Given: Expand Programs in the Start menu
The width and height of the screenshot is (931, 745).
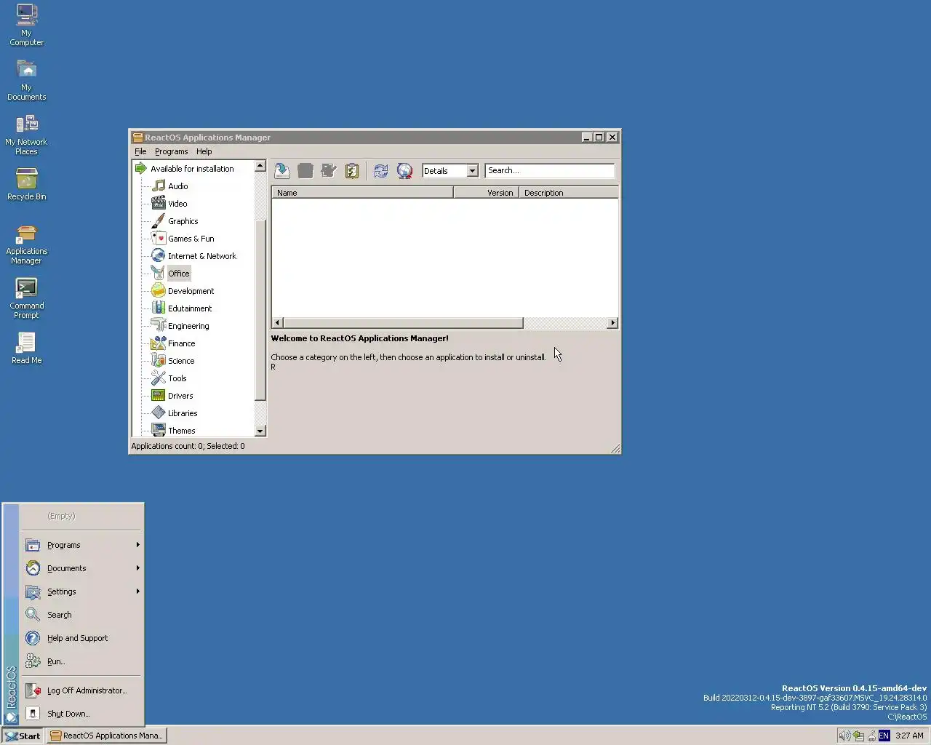Looking at the screenshot, I should pyautogui.click(x=82, y=545).
